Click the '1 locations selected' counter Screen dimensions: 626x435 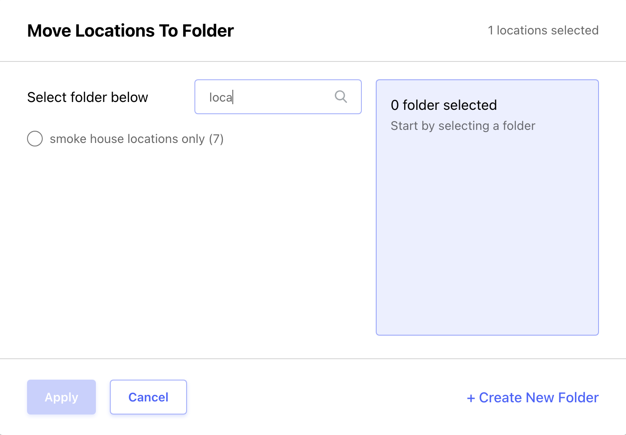pyautogui.click(x=543, y=30)
